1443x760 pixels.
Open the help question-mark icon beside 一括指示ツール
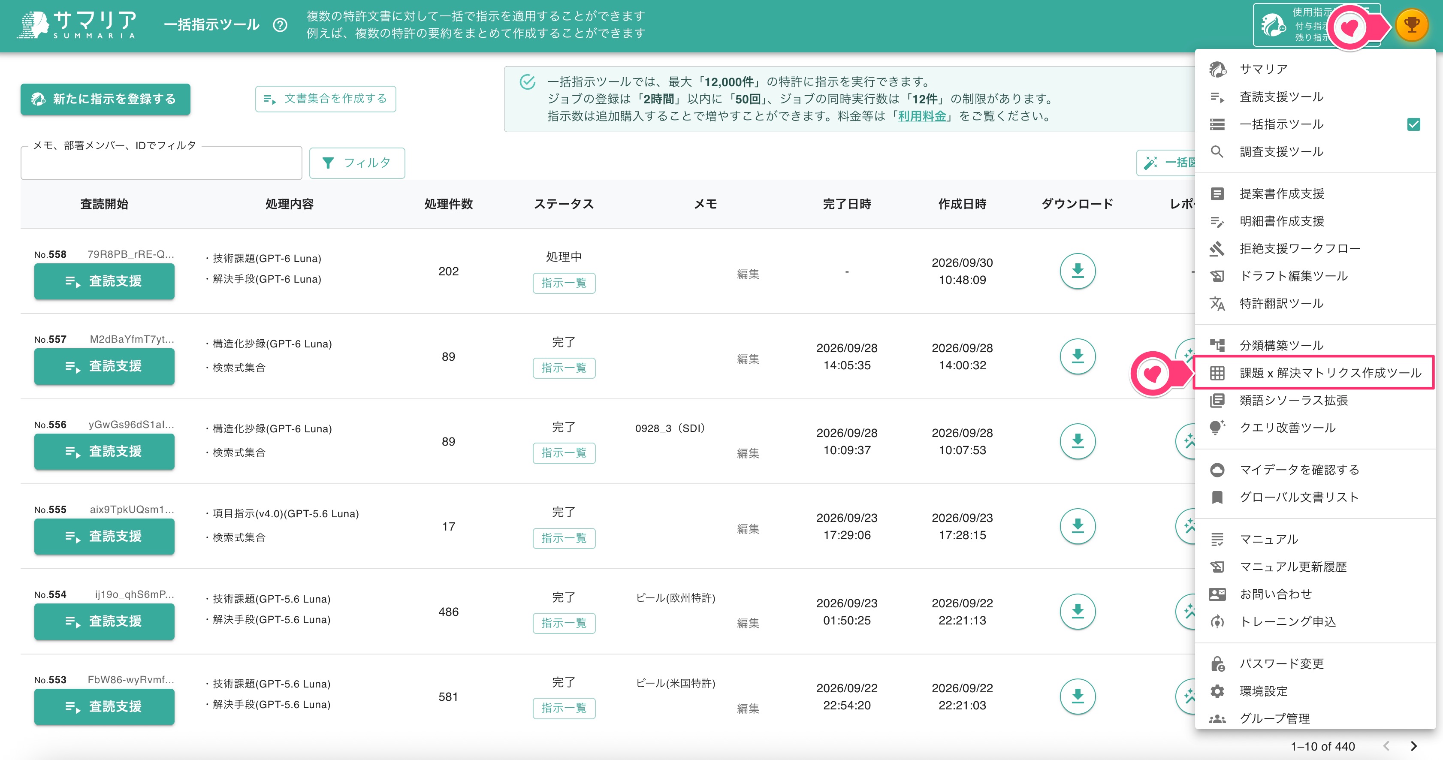click(280, 25)
